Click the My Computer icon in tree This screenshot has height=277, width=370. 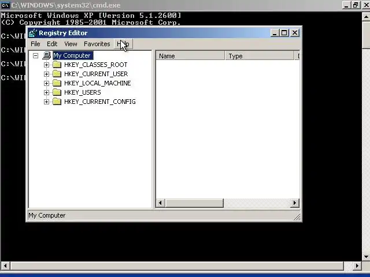47,55
